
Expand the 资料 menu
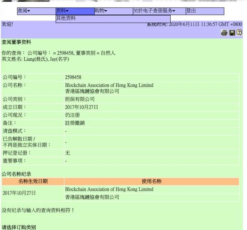click(x=75, y=11)
